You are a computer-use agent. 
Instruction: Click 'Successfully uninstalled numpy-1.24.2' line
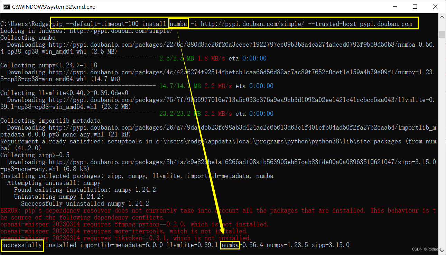click(85, 204)
